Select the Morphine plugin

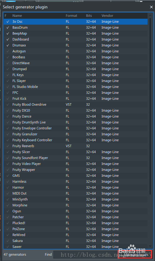pos(75,205)
